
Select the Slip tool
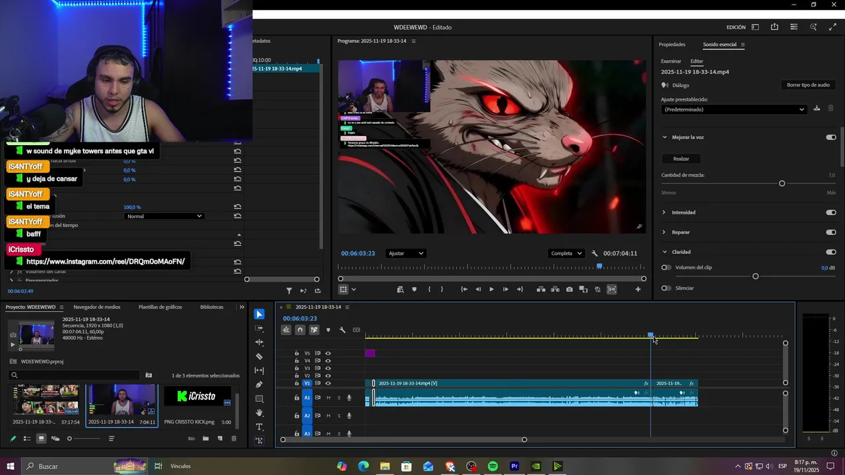pos(259,371)
